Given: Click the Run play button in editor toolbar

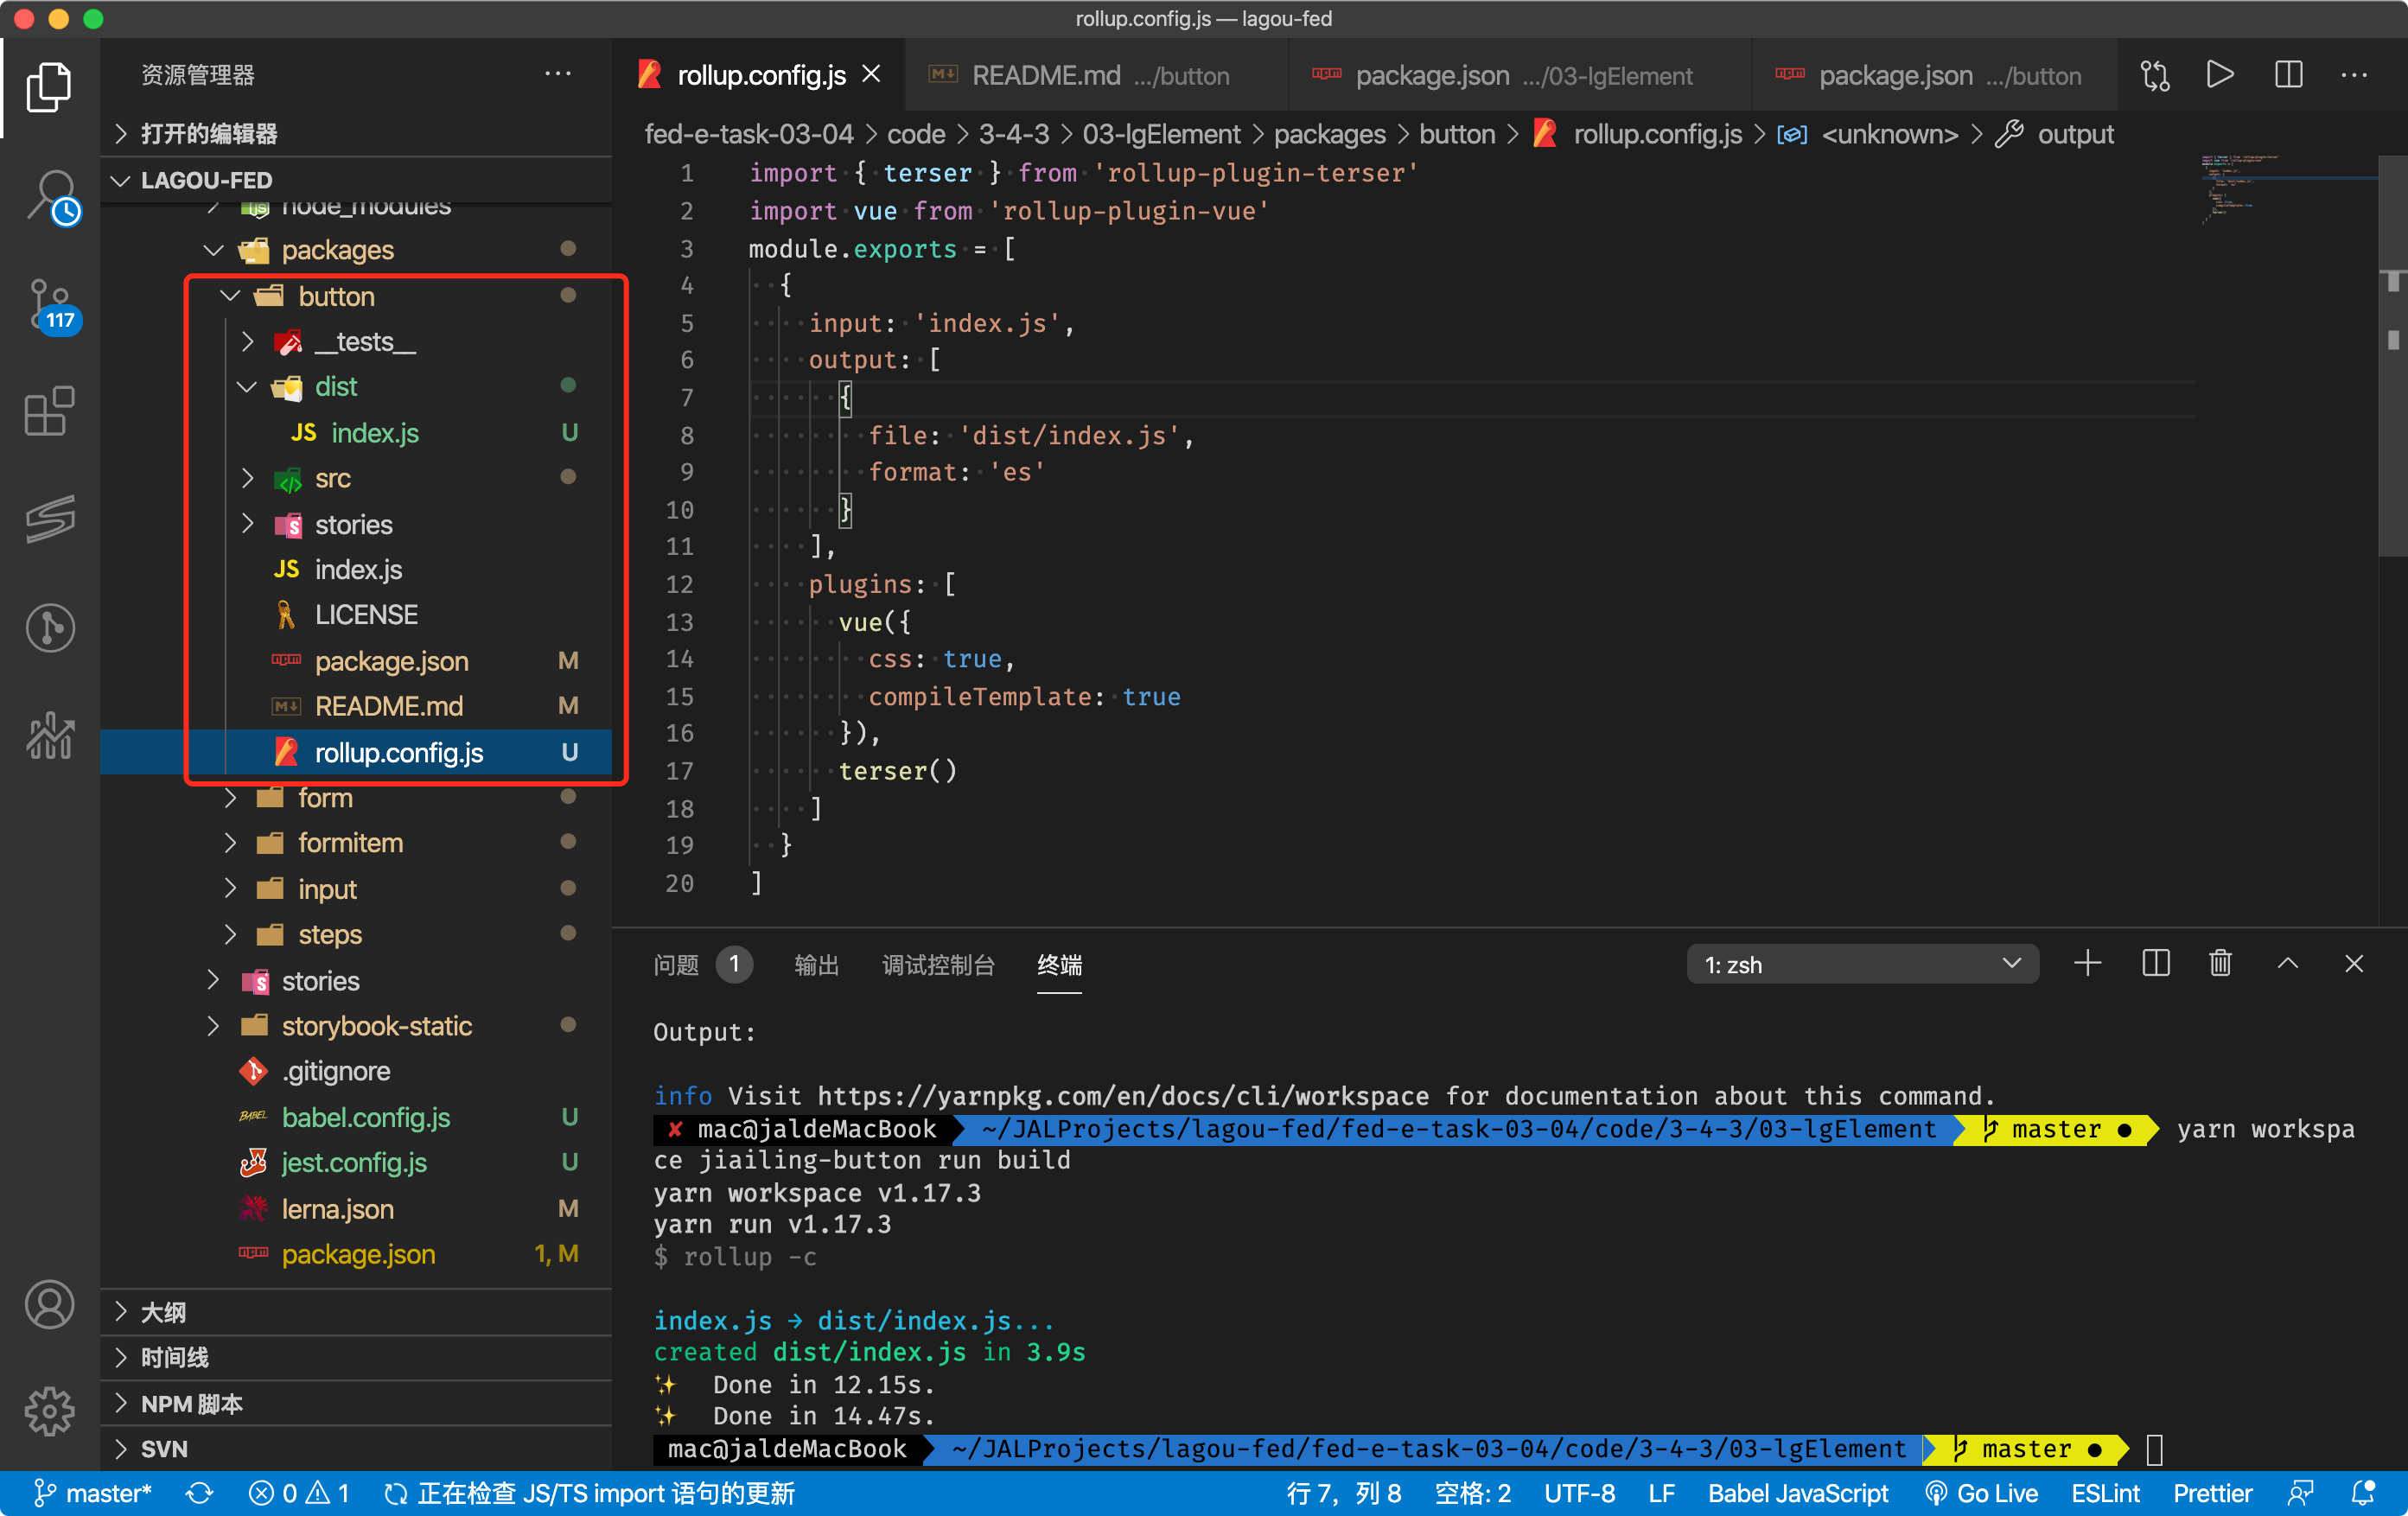Looking at the screenshot, I should (2219, 75).
